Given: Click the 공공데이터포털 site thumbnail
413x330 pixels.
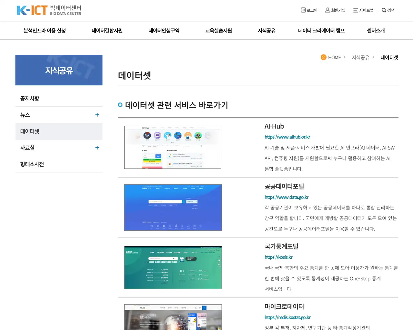Looking at the screenshot, I should [x=173, y=208].
